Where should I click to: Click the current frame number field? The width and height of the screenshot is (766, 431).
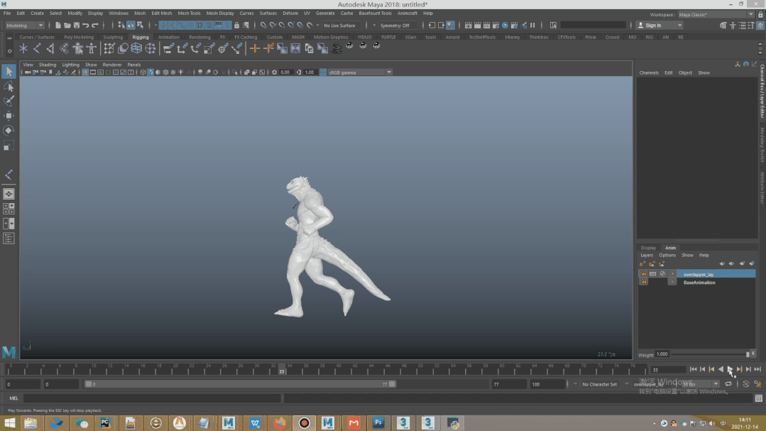tap(668, 370)
